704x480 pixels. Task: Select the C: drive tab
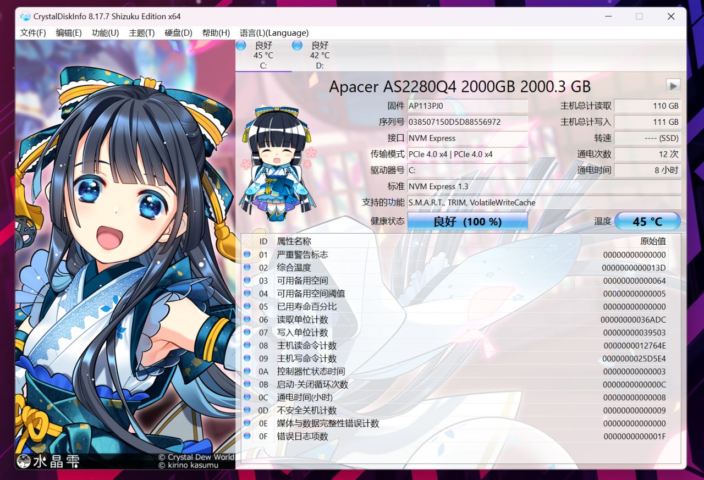pyautogui.click(x=263, y=56)
